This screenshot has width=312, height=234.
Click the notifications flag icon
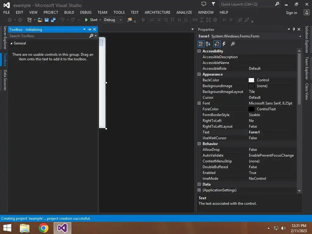pyautogui.click(x=213, y=4)
